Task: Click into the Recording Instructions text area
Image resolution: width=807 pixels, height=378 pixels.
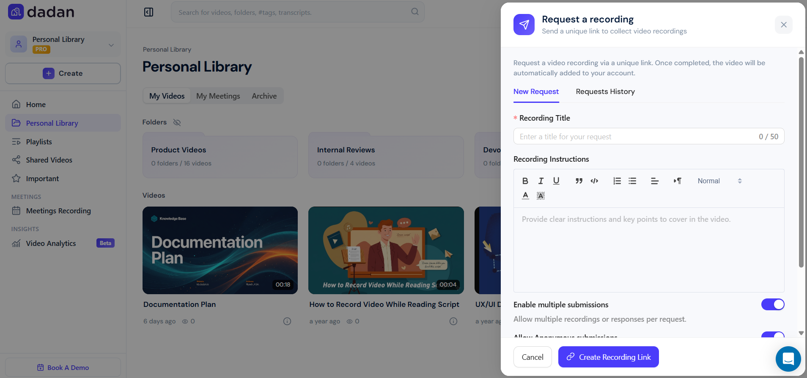Action: click(x=649, y=250)
